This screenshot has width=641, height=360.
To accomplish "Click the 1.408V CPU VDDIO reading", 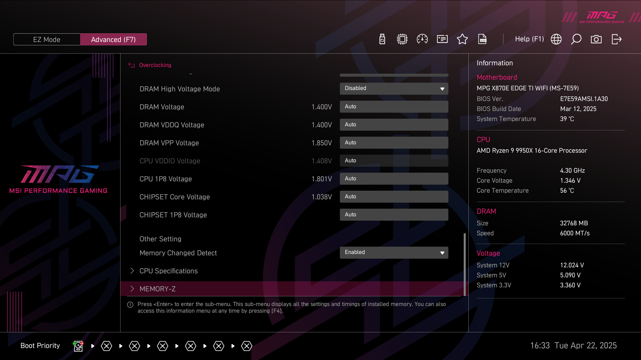I will pos(322,161).
